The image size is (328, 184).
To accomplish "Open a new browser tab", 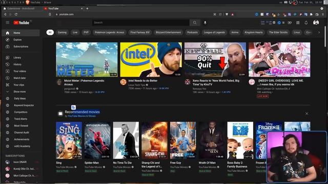I will (x=87, y=9).
